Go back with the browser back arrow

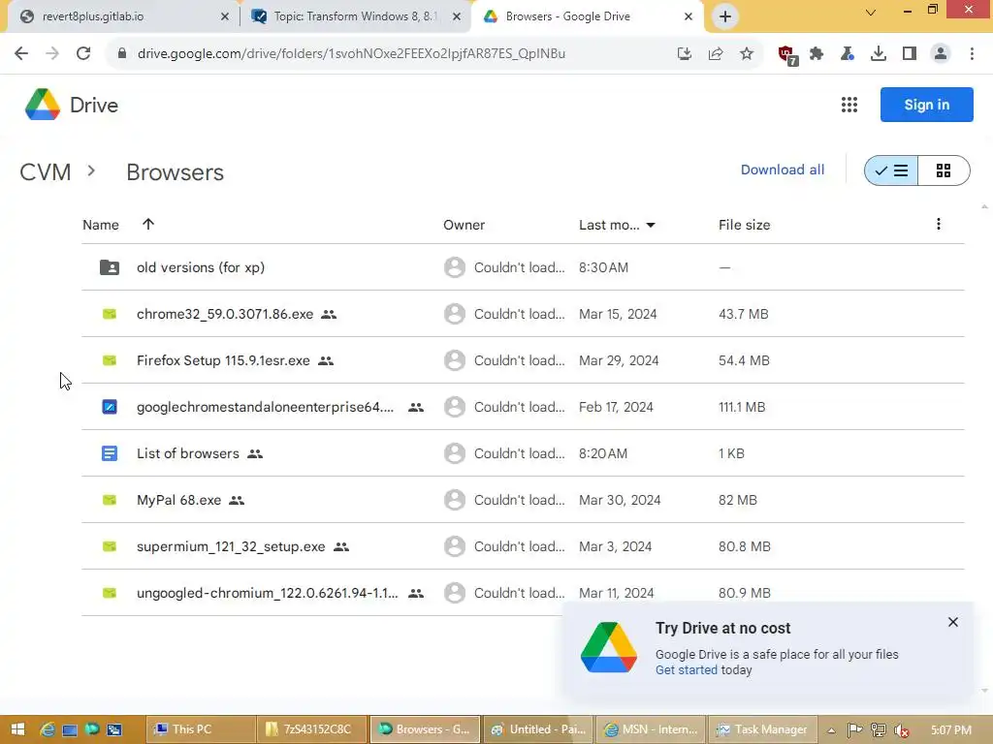click(21, 54)
